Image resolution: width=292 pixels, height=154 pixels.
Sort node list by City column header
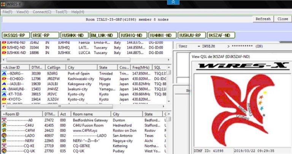coord(81,67)
